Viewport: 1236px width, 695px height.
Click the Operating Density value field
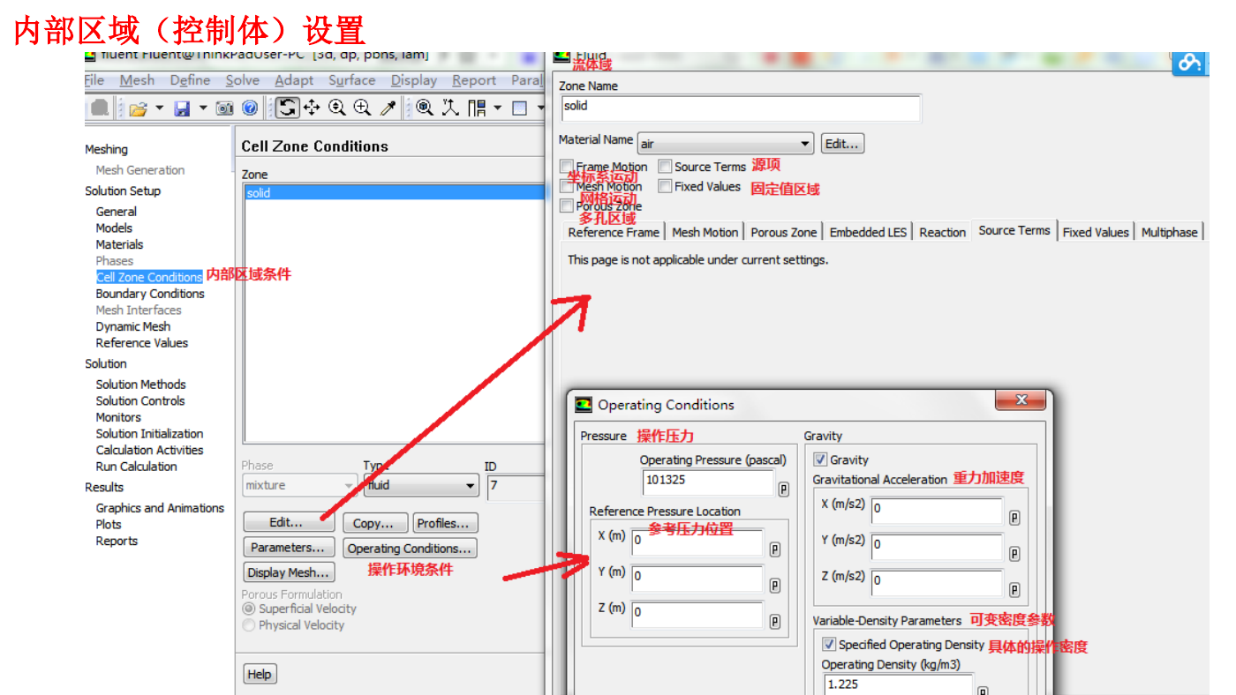tap(899, 684)
